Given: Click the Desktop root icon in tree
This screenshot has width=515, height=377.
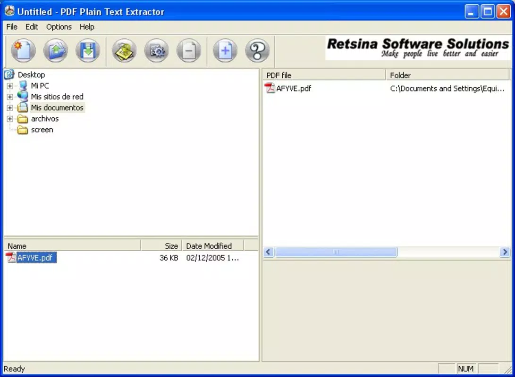Looking at the screenshot, I should click(x=9, y=75).
